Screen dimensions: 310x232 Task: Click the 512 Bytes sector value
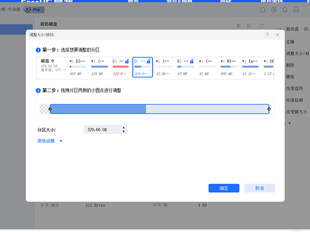point(95,205)
